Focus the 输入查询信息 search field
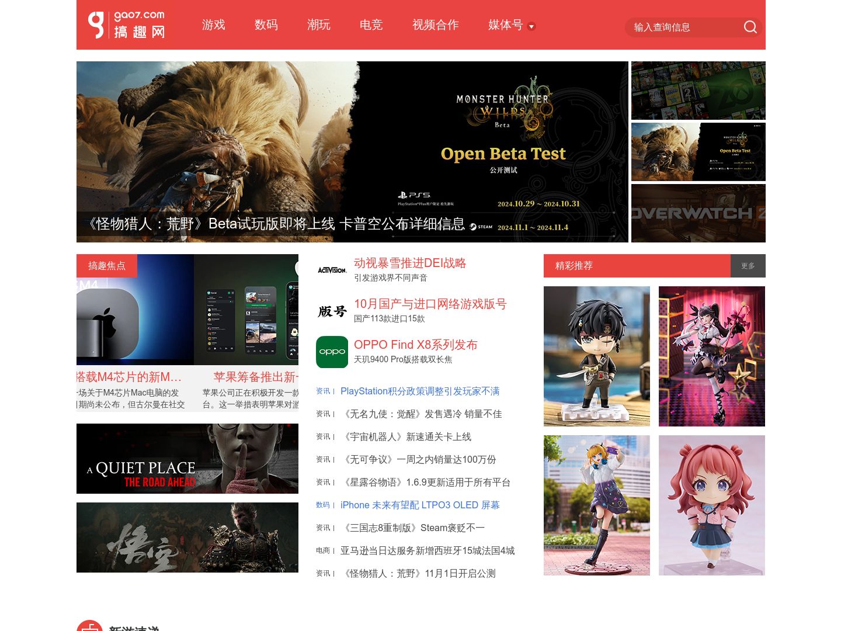The image size is (841, 631). [x=683, y=27]
